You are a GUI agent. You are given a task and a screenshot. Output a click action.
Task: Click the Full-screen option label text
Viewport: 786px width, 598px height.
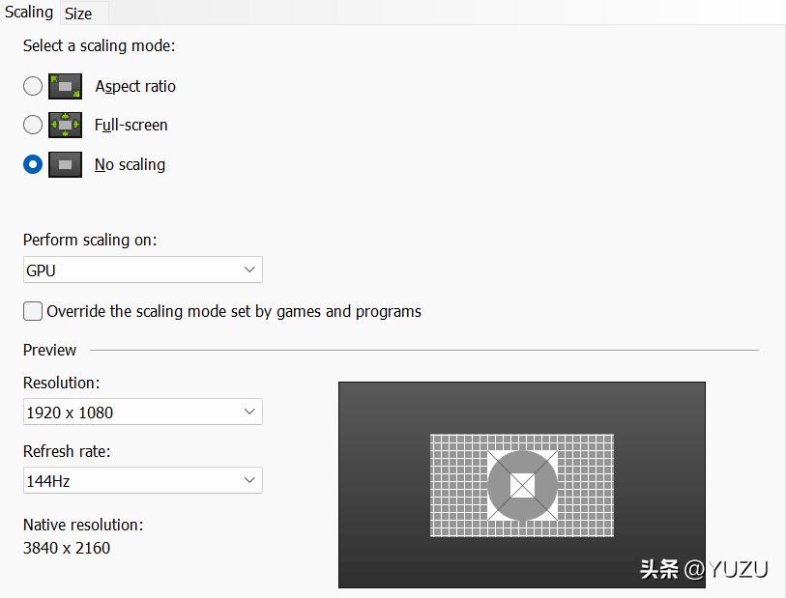tap(131, 125)
